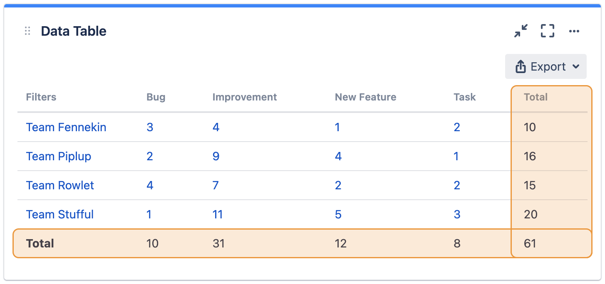The image size is (605, 284).
Task: Minimize the gadget with the collapse arrows icon
Action: click(x=521, y=31)
